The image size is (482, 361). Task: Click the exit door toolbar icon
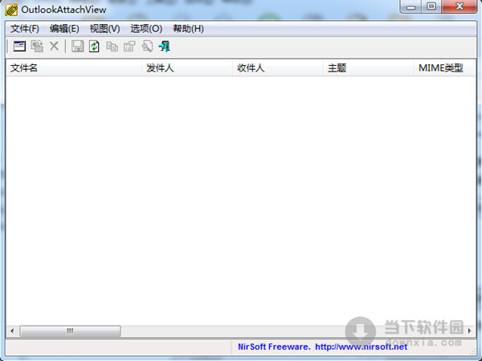coord(165,47)
